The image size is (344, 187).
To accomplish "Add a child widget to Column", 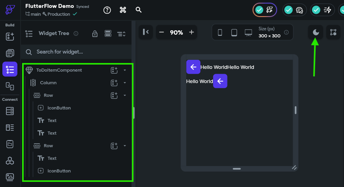I will pyautogui.click(x=114, y=83).
